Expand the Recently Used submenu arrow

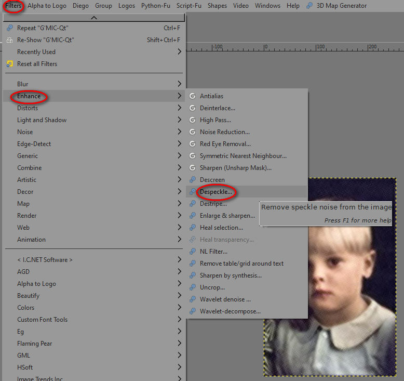180,52
